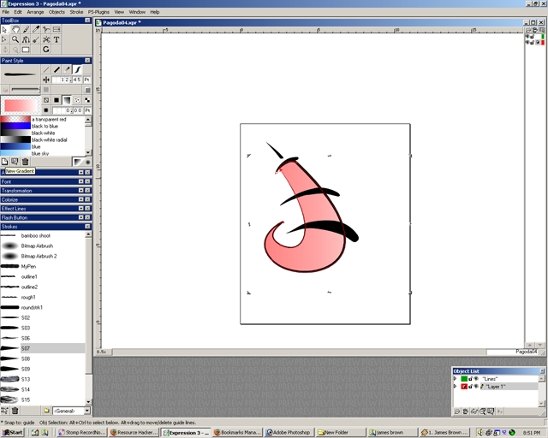Select the S07 stroke in Strokes list

pyautogui.click(x=43, y=348)
